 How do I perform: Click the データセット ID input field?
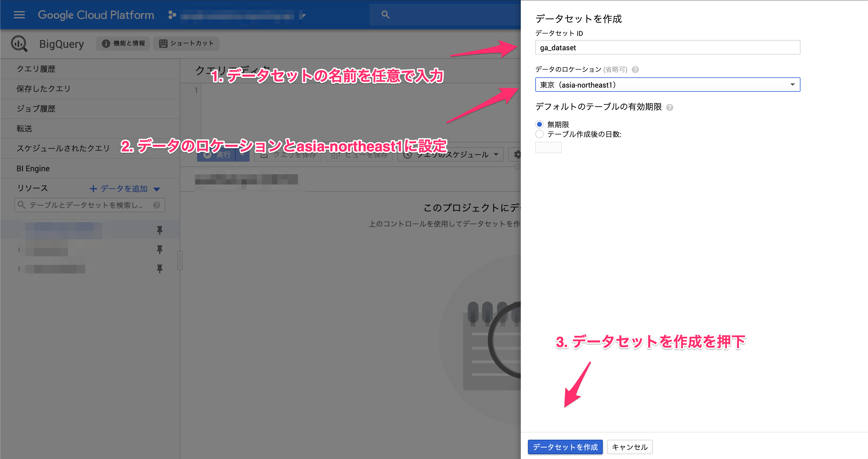click(x=668, y=48)
